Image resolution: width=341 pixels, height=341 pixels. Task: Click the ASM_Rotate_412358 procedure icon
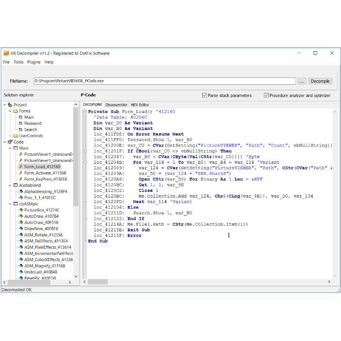21,234
